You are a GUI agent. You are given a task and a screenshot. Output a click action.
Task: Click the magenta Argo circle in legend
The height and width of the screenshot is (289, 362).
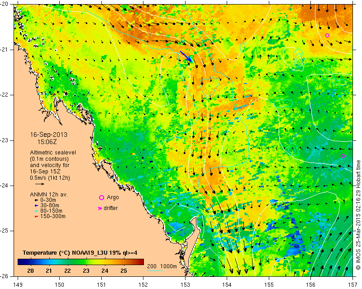coord(101,197)
